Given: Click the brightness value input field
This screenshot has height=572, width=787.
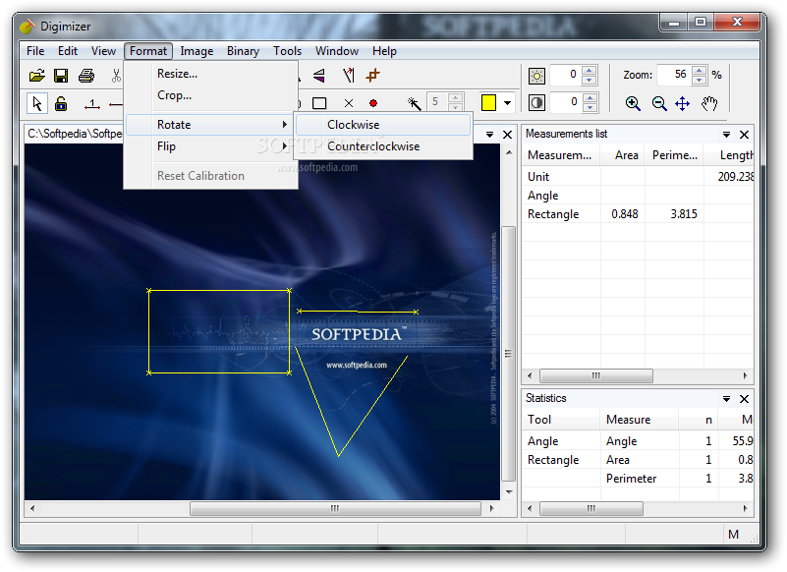Looking at the screenshot, I should click(566, 75).
